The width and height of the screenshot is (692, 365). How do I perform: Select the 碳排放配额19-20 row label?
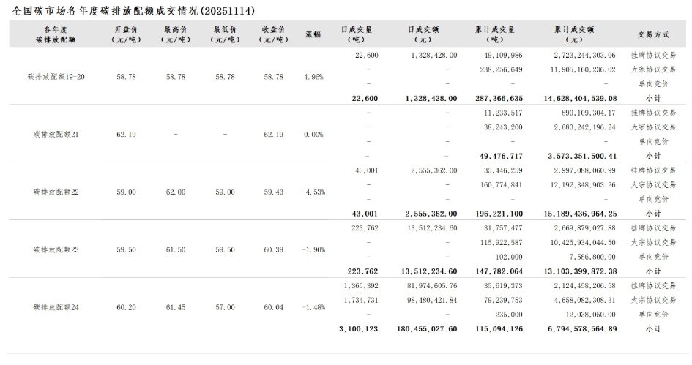coord(56,77)
